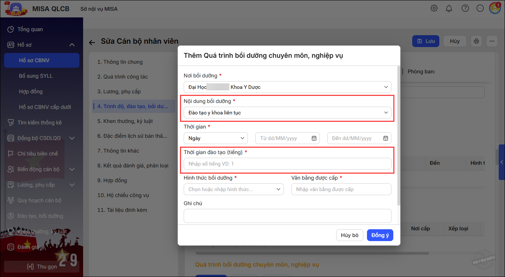The width and height of the screenshot is (505, 277).
Task: Select Quá trình công tác section
Action: (x=122, y=77)
